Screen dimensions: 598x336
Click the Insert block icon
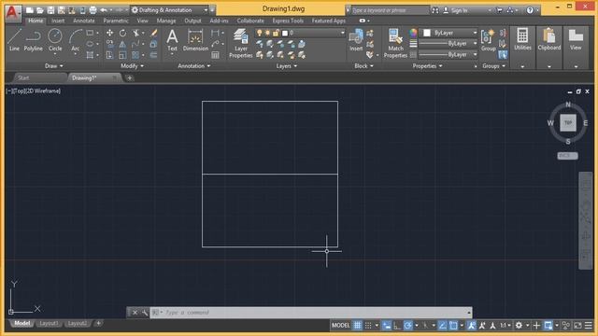pos(356,40)
